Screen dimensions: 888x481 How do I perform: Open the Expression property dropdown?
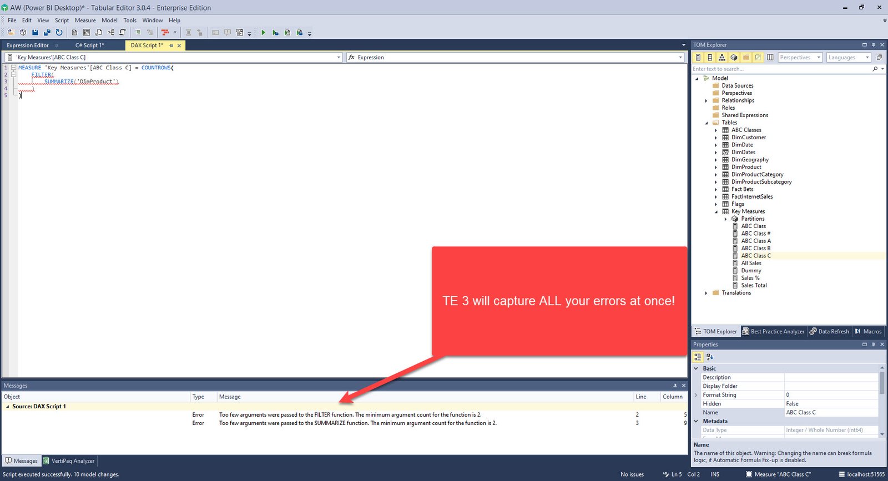click(x=680, y=57)
